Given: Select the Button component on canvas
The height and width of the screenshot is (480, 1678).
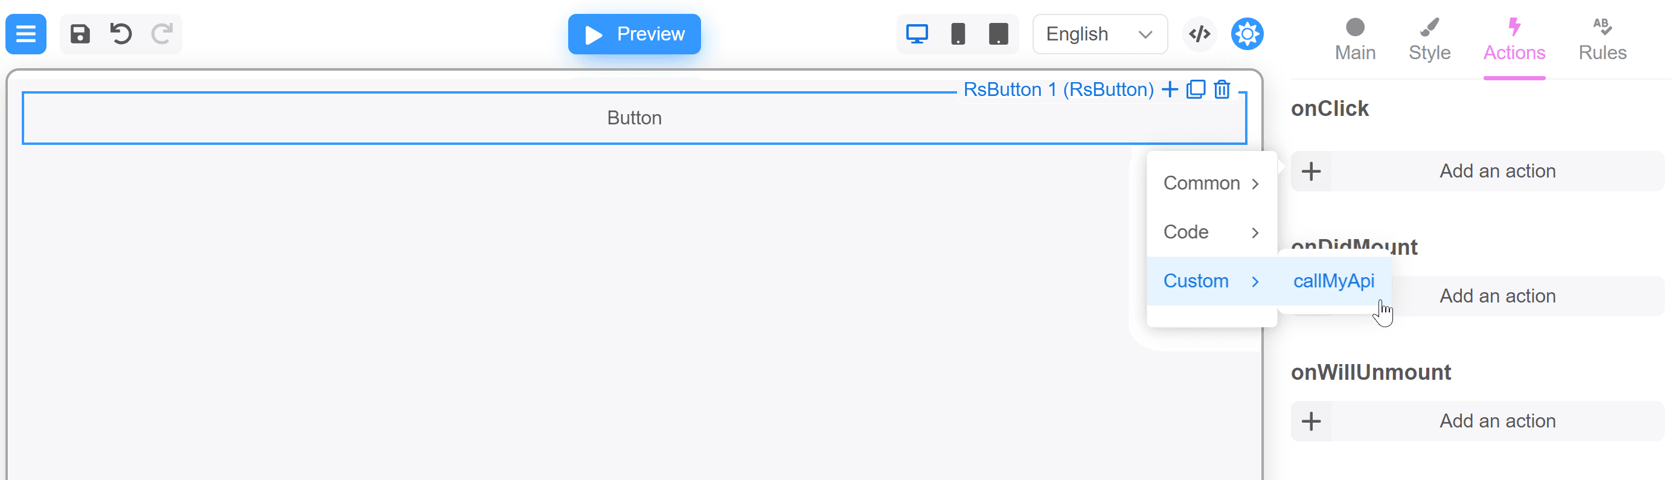Looking at the screenshot, I should click(x=634, y=118).
